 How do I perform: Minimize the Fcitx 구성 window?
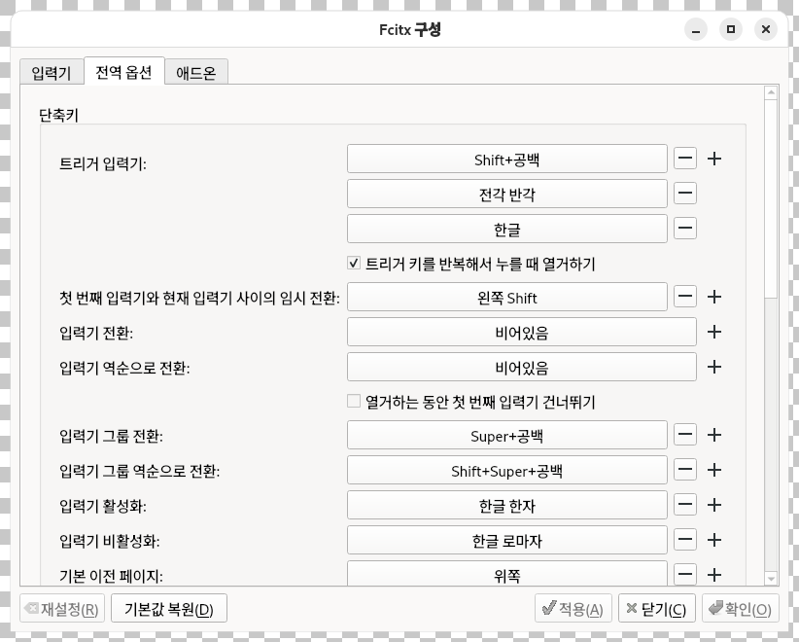696,29
